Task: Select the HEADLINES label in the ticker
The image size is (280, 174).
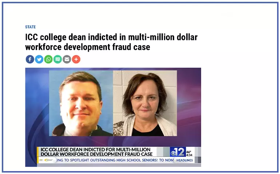Action: (184, 160)
